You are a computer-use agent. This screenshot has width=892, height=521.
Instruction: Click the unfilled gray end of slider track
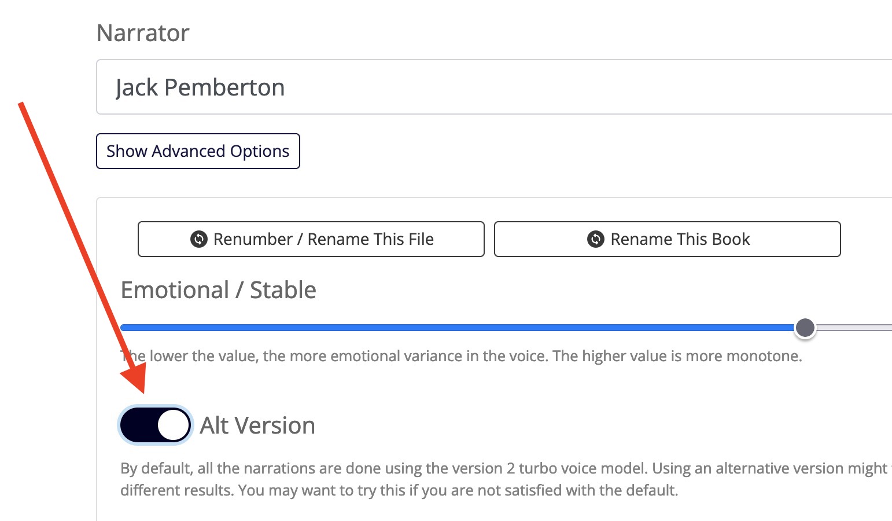pos(854,328)
